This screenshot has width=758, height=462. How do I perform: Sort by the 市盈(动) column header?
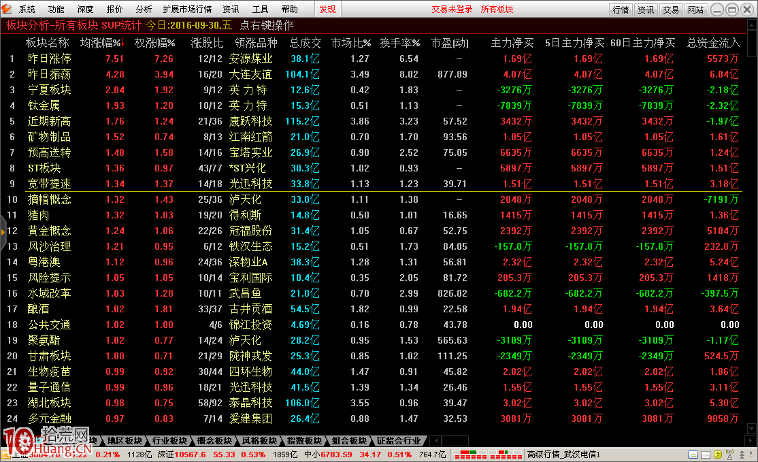tap(450, 43)
